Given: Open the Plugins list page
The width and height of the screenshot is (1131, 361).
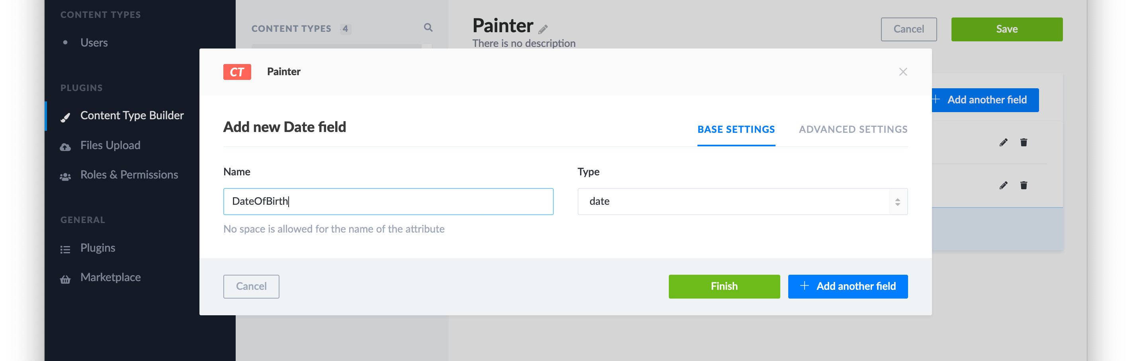Looking at the screenshot, I should (x=98, y=248).
